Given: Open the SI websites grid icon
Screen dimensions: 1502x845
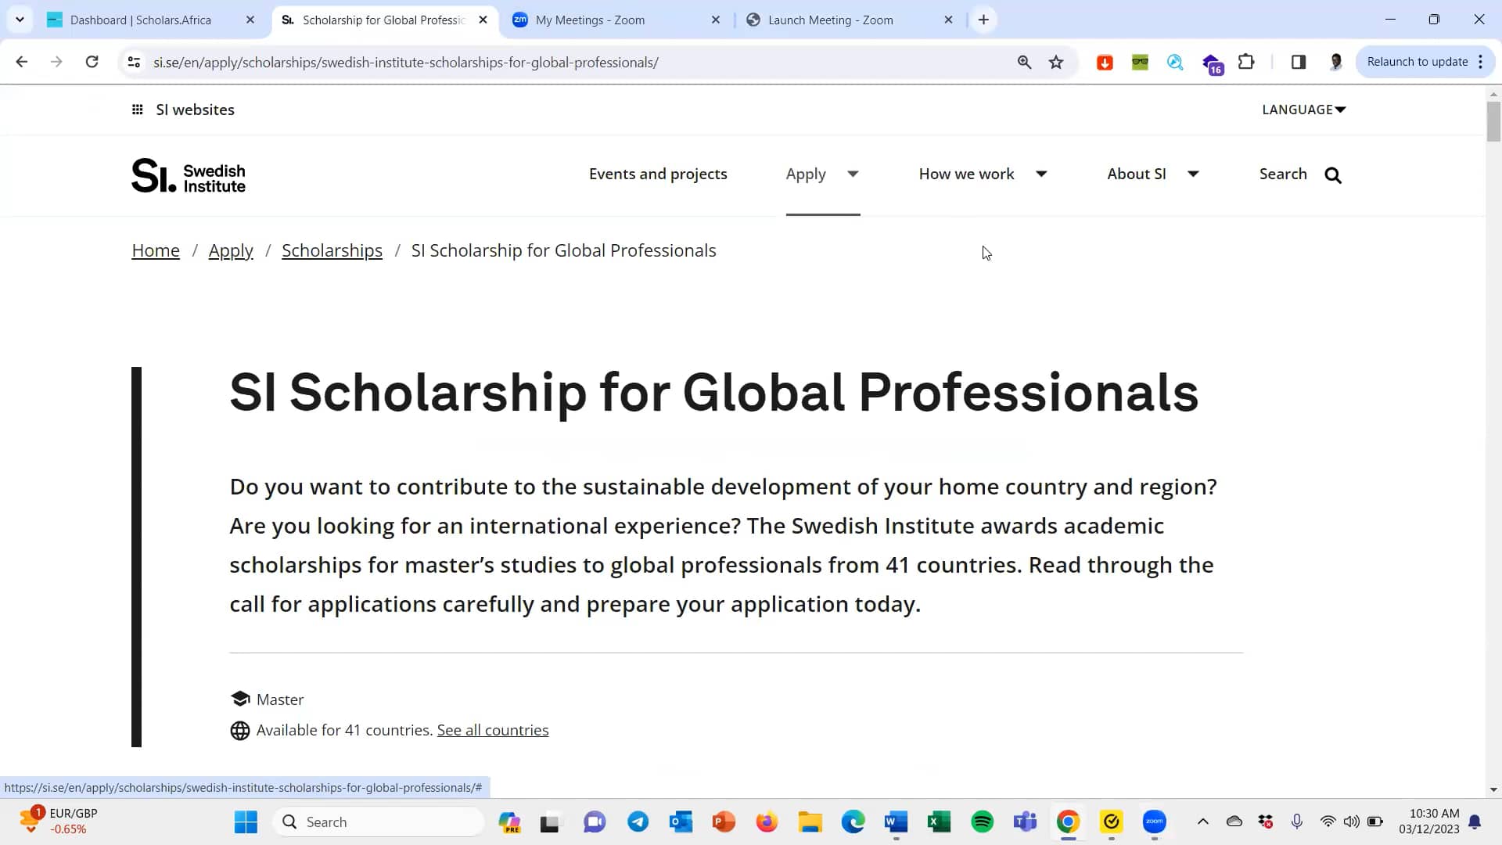Looking at the screenshot, I should tap(137, 110).
